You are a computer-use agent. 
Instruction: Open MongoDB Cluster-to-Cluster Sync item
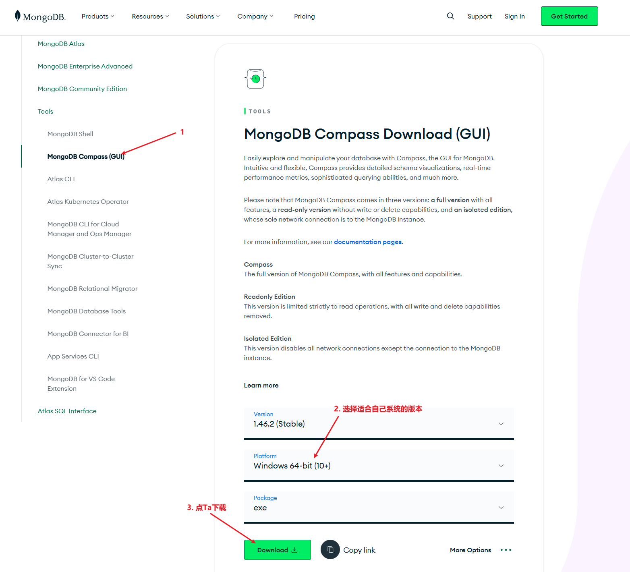coord(90,261)
